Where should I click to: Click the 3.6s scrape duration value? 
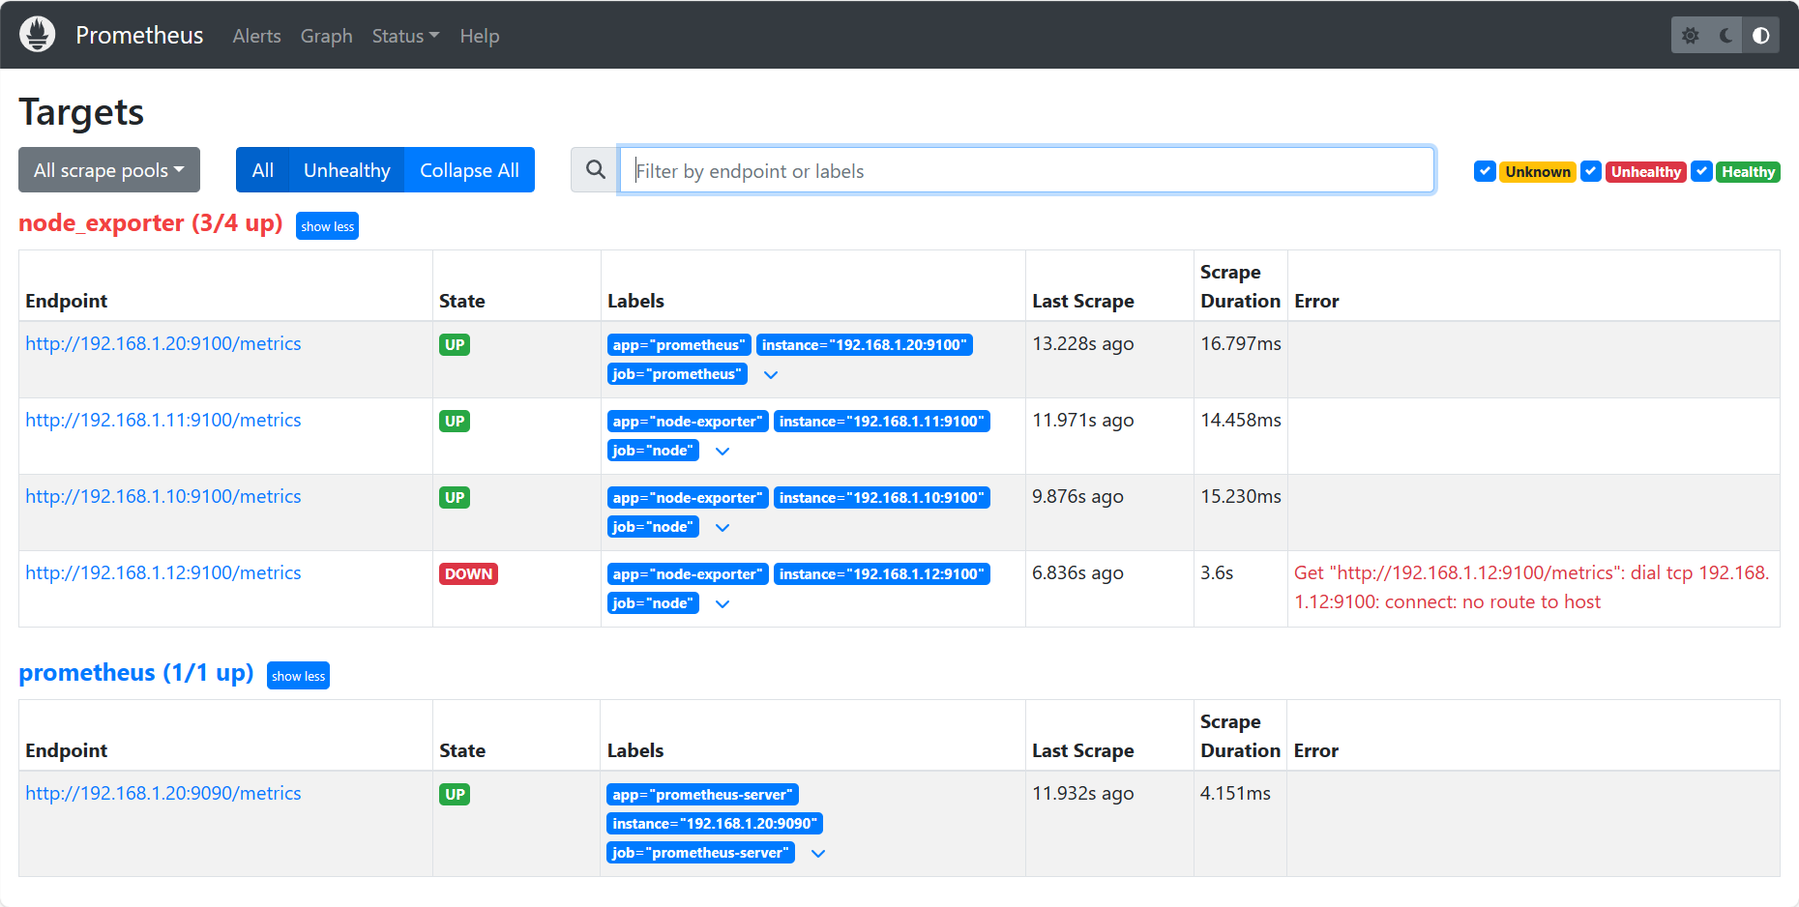pyautogui.click(x=1217, y=572)
